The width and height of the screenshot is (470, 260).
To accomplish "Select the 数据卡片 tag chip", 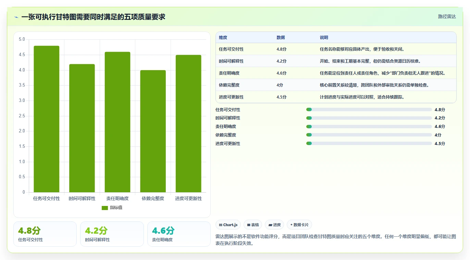I will point(299,225).
